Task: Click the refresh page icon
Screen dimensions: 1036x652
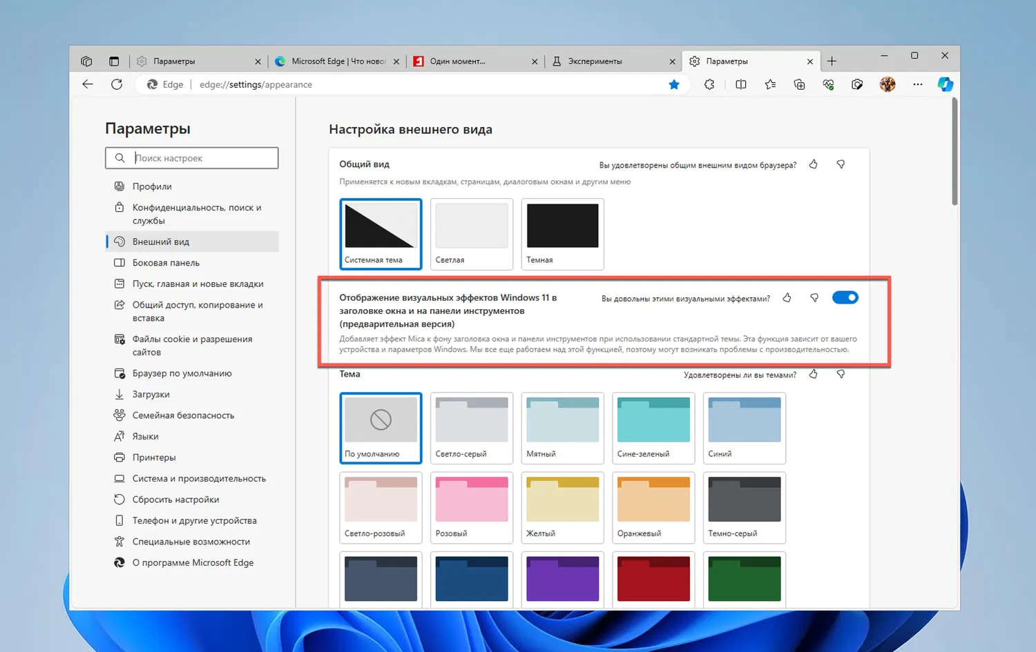Action: [117, 84]
